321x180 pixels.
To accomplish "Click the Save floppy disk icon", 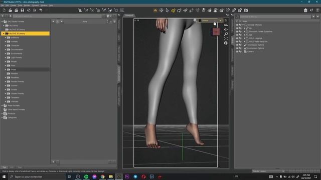I will click(x=22, y=10).
